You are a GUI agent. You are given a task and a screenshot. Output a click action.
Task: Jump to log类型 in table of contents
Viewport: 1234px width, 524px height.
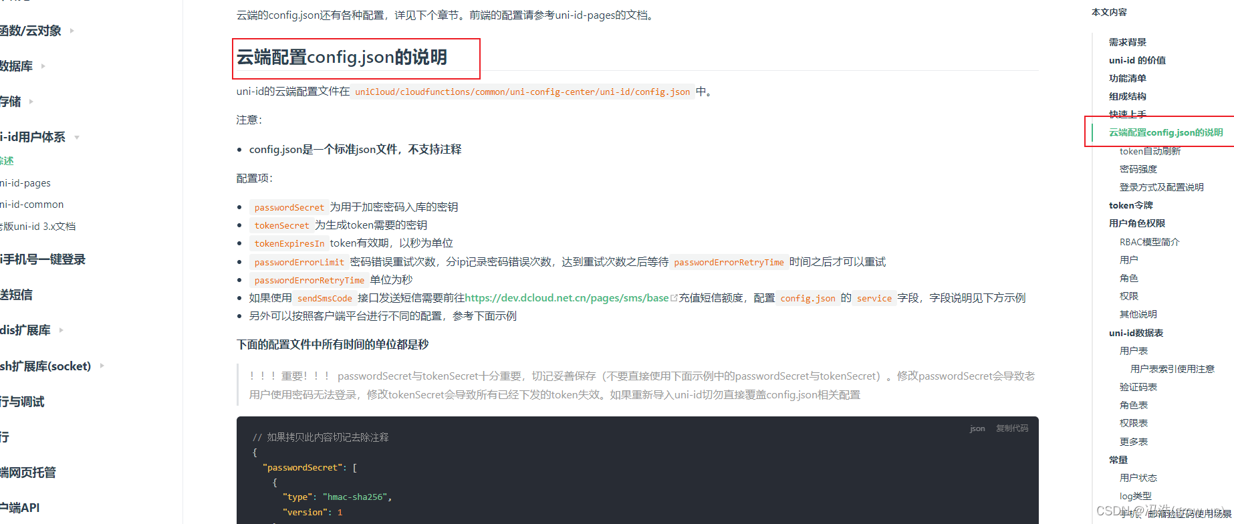point(1136,496)
